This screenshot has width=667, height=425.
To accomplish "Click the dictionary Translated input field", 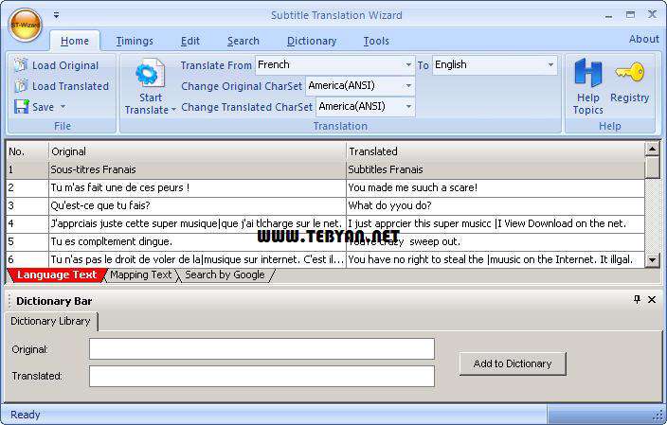I will tap(262, 376).
